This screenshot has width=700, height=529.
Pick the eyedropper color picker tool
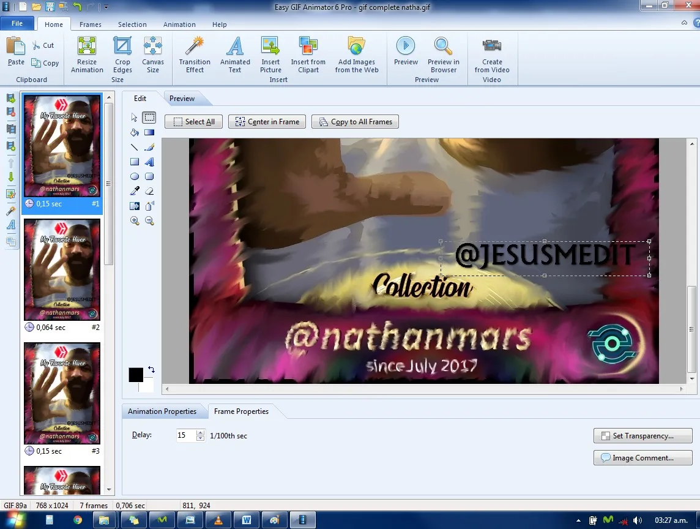135,191
